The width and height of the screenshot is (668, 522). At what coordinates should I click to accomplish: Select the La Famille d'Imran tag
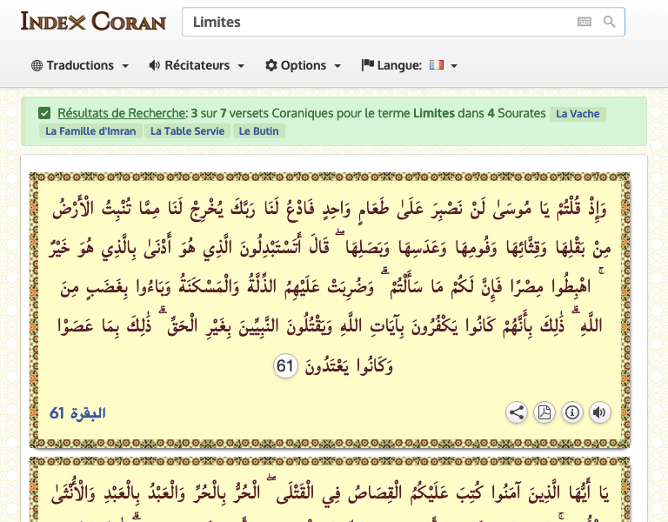(x=90, y=131)
